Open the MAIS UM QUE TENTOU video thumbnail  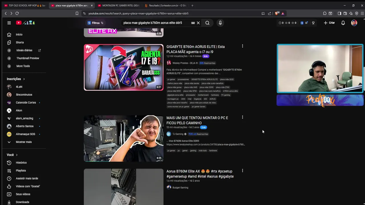coord(123,138)
